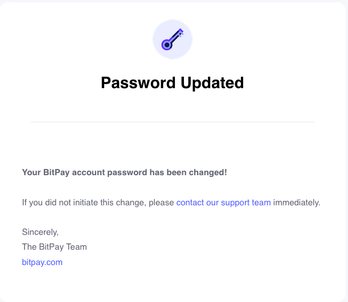This screenshot has width=348, height=302.
Task: Open the bitpay.com link
Action: pos(42,262)
